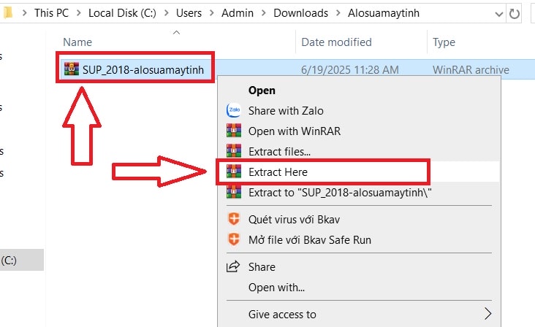Click the WinRAR icon of SUP_2018-alosuamaytinh file

pos(72,69)
